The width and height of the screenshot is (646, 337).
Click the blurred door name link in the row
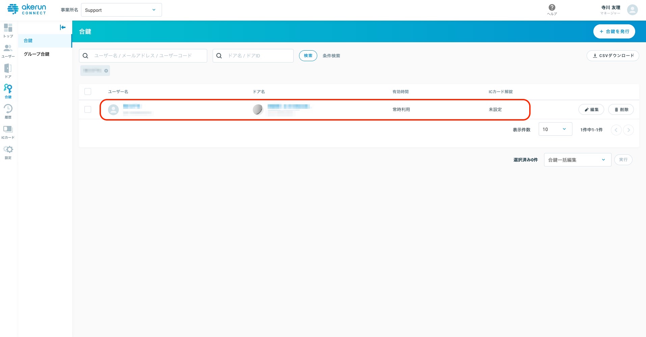(x=289, y=106)
